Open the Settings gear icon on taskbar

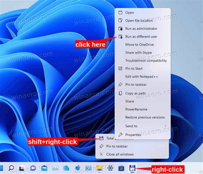point(110,168)
